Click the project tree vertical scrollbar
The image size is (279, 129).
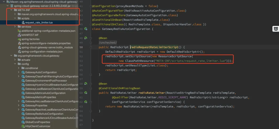(x=77, y=119)
